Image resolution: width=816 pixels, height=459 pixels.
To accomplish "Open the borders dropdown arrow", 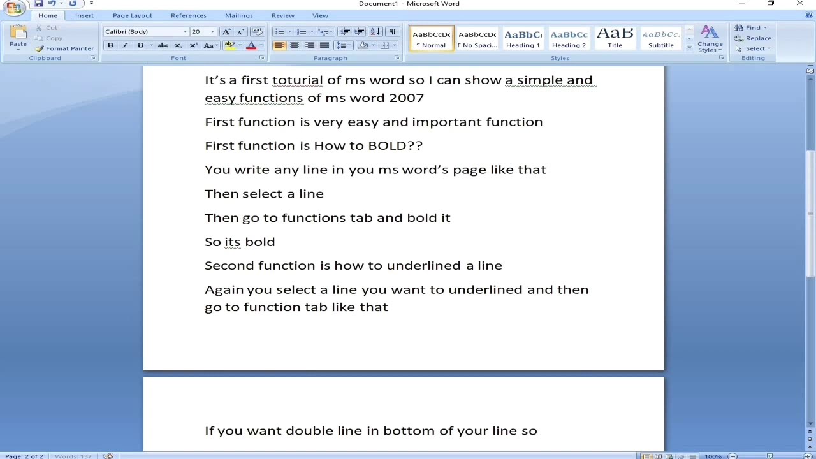I will click(x=394, y=45).
